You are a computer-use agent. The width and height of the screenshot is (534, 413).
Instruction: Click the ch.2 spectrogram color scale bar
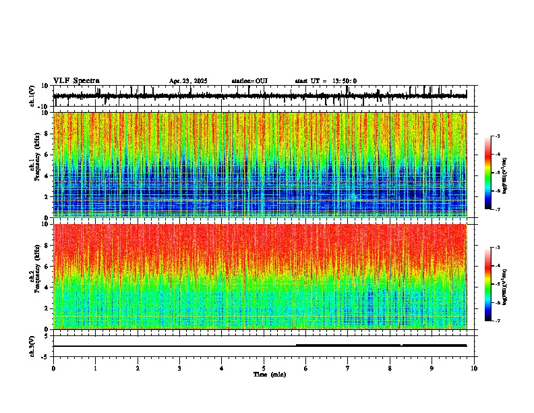pos(488,284)
